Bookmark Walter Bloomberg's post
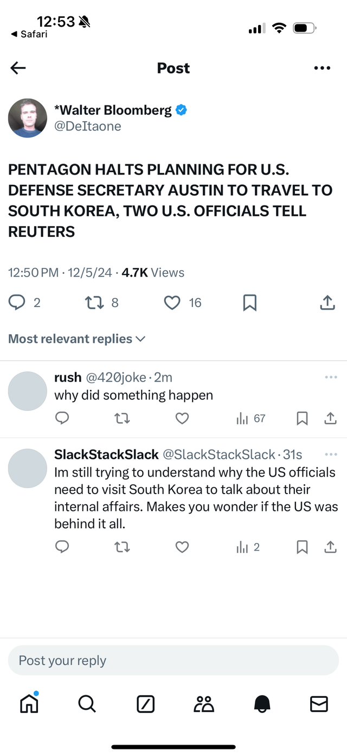 249,303
